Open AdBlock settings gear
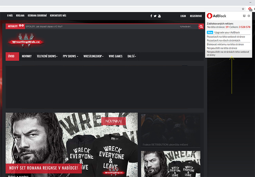Viewport: 255px width, 177px height. point(249,16)
